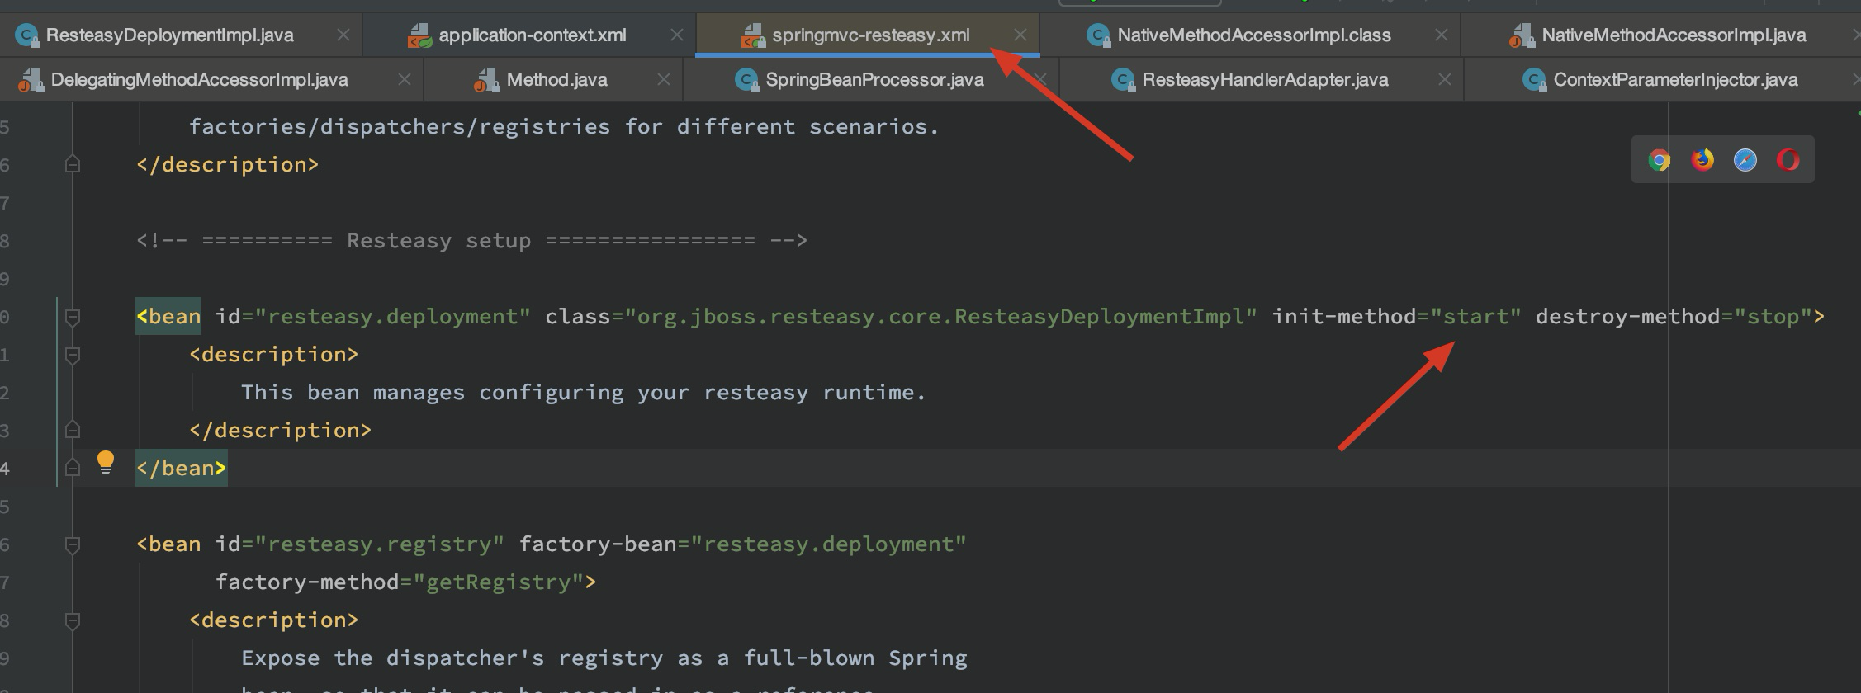This screenshot has width=1861, height=693.
Task: Close the Method.java tab
Action: [x=663, y=79]
